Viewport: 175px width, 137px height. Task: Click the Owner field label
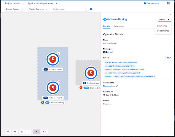click(x=106, y=101)
